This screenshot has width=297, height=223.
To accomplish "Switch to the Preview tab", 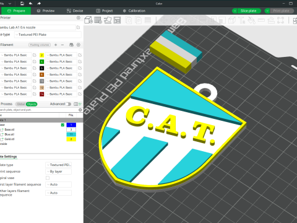I will click(x=46, y=11).
